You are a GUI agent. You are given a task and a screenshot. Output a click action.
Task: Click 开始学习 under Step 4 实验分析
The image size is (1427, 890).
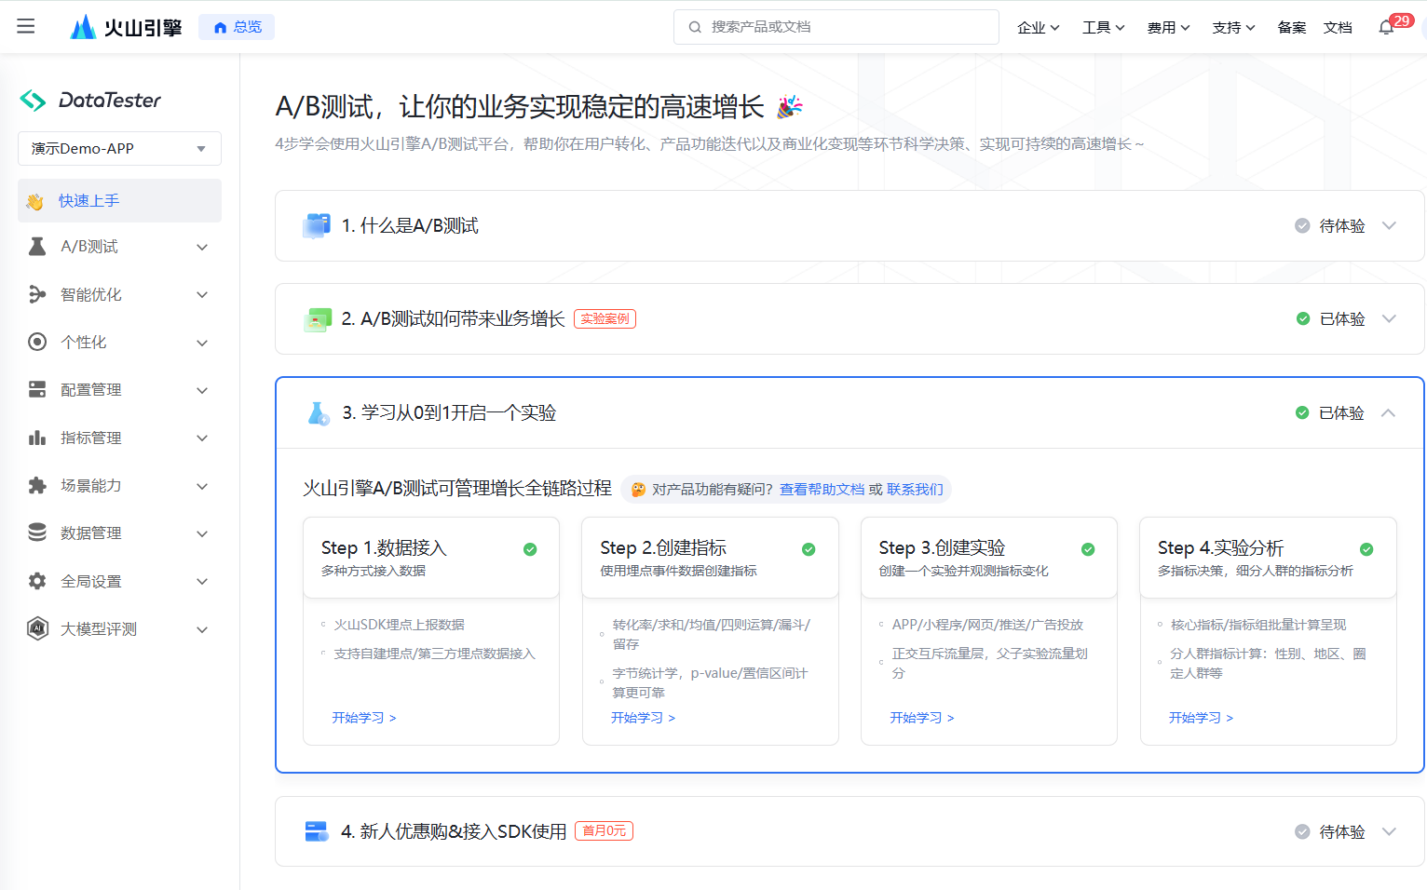click(1201, 718)
